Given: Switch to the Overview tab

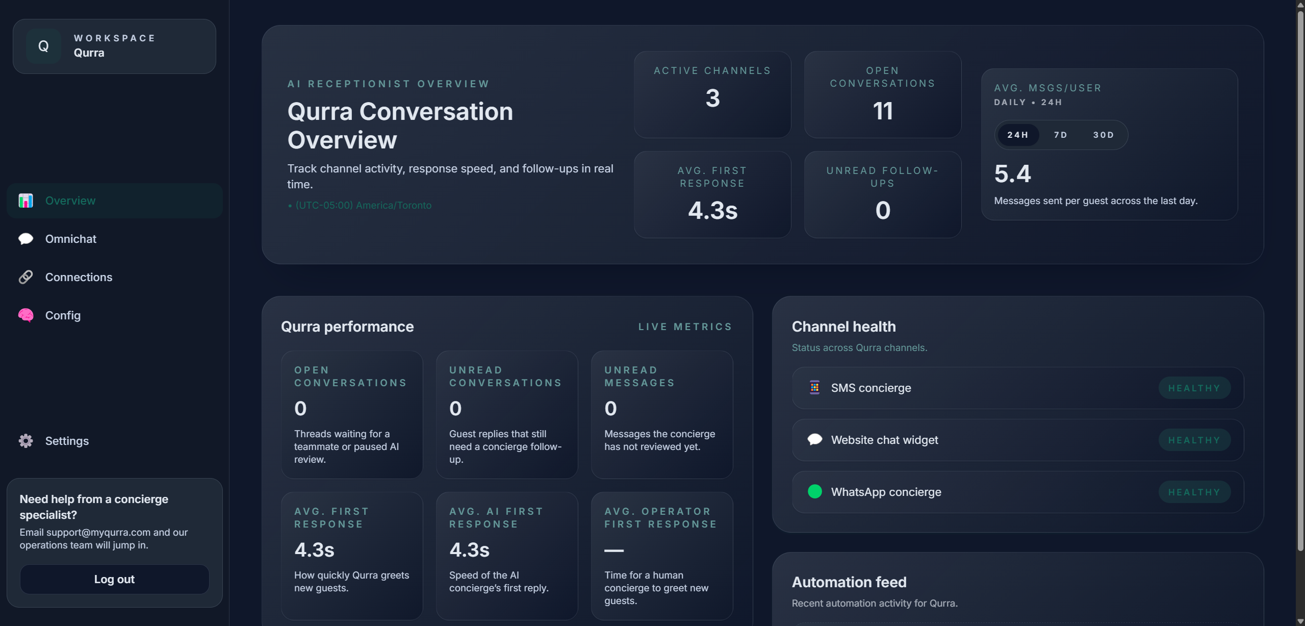Looking at the screenshot, I should coord(70,200).
